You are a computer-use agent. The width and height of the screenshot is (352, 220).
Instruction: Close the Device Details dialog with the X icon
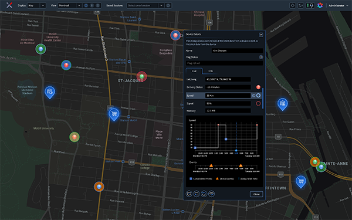tap(261, 35)
